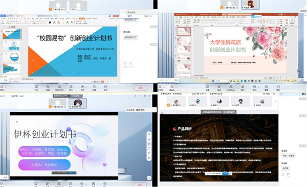Select the text T tool beside the 伊杯创业计划书 slide
This screenshot has width=307, height=187.
(149, 149)
